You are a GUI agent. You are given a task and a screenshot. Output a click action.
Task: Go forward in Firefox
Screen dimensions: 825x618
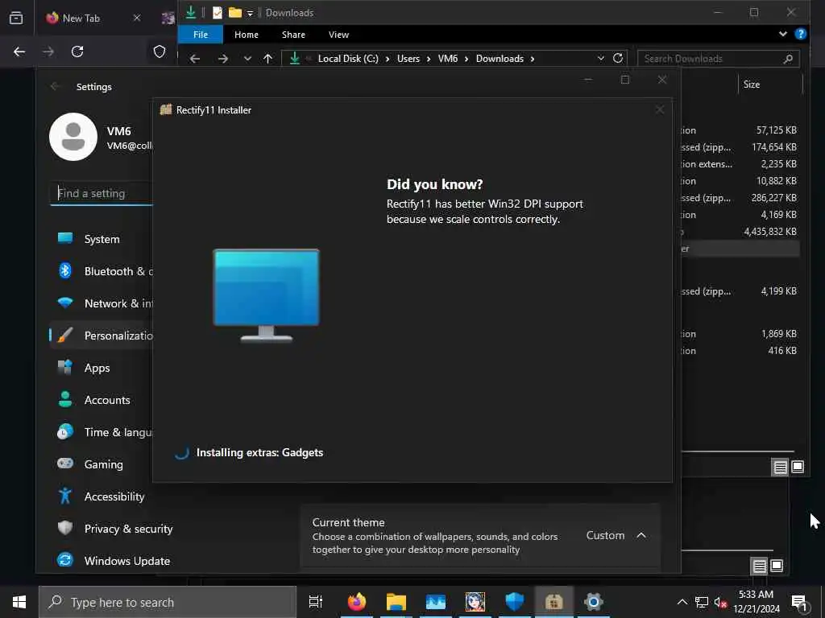click(48, 51)
